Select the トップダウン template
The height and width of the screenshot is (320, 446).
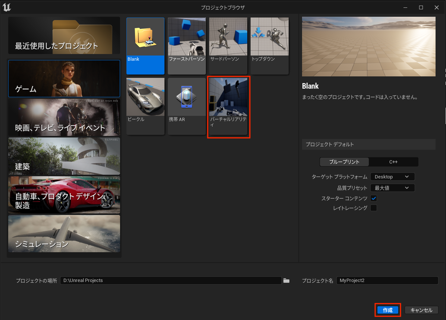[269, 46]
